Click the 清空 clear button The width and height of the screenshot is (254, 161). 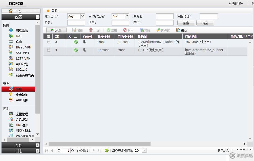(205, 23)
